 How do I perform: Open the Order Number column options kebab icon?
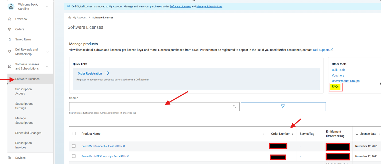(292, 134)
